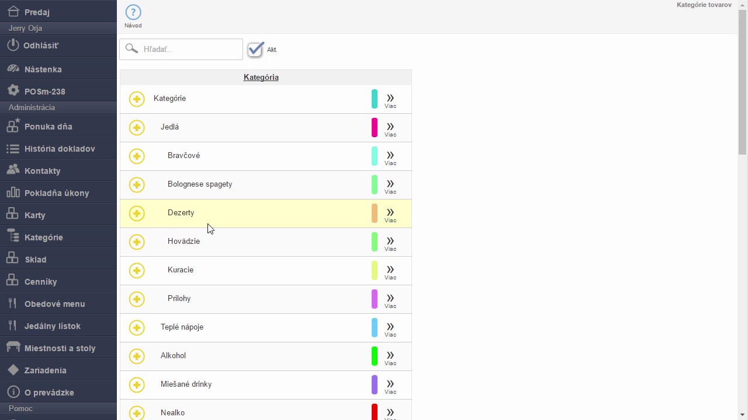Expand Viac options for Kategórie row
Image resolution: width=748 pixels, height=420 pixels.
coord(390,101)
